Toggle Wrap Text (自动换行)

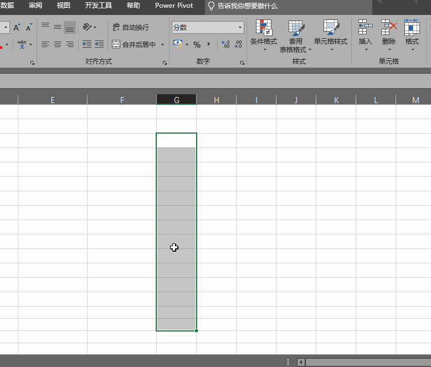131,27
